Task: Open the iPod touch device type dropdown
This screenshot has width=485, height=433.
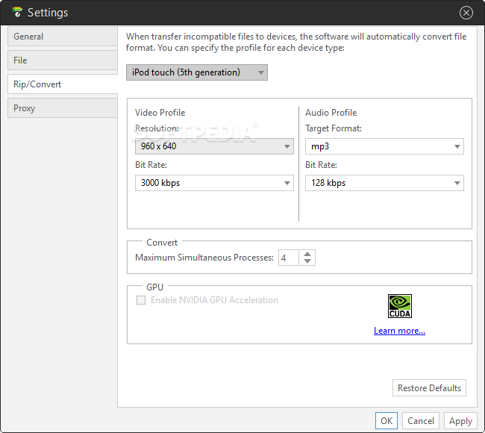Action: point(197,72)
